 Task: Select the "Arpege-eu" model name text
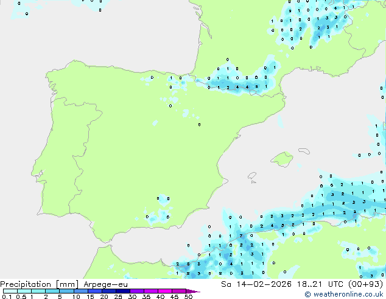pyautogui.click(x=105, y=284)
